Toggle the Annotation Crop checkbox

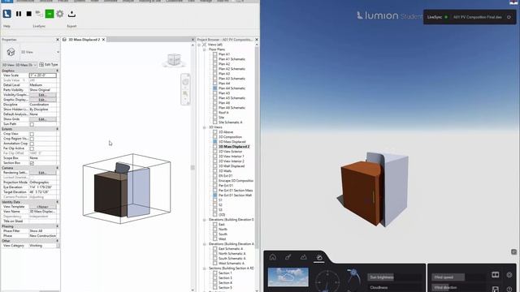32,144
